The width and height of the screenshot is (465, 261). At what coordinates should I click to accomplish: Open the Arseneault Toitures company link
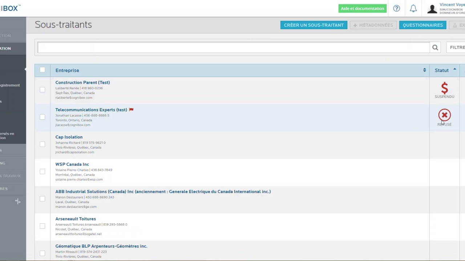click(76, 219)
